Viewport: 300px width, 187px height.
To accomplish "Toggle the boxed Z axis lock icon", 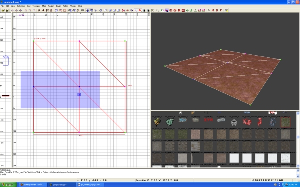I will pyautogui.click(x=118, y=10).
